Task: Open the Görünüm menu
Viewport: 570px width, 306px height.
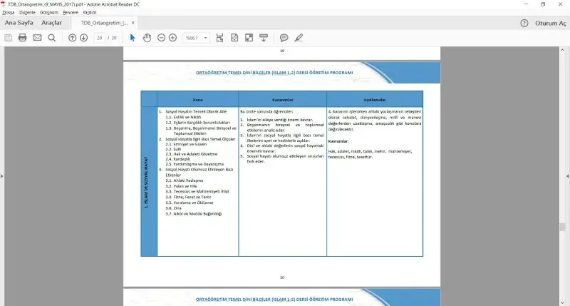Action: click(x=49, y=12)
